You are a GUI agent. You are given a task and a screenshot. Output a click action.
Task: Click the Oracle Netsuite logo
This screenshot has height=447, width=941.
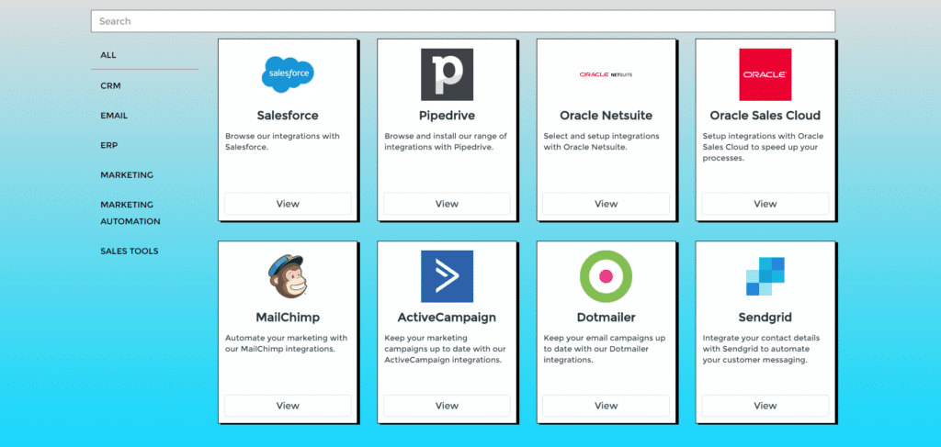point(606,75)
